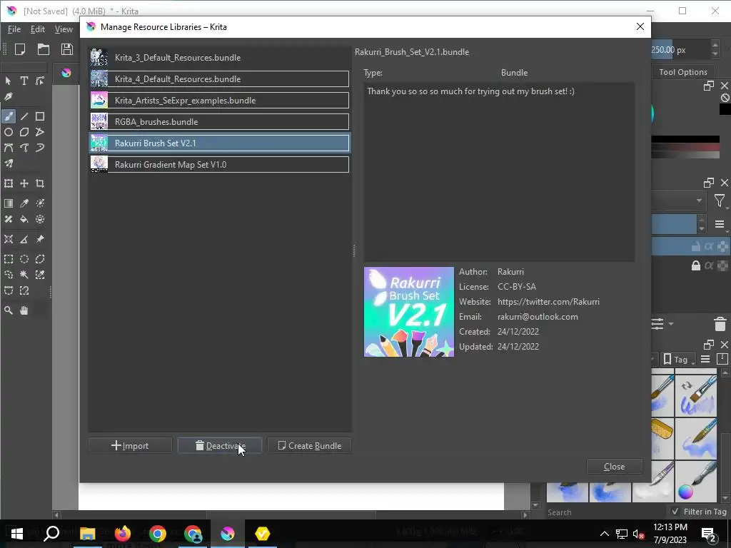Open the blending mode combo box
Screen dimensions: 731x548
(x=678, y=201)
